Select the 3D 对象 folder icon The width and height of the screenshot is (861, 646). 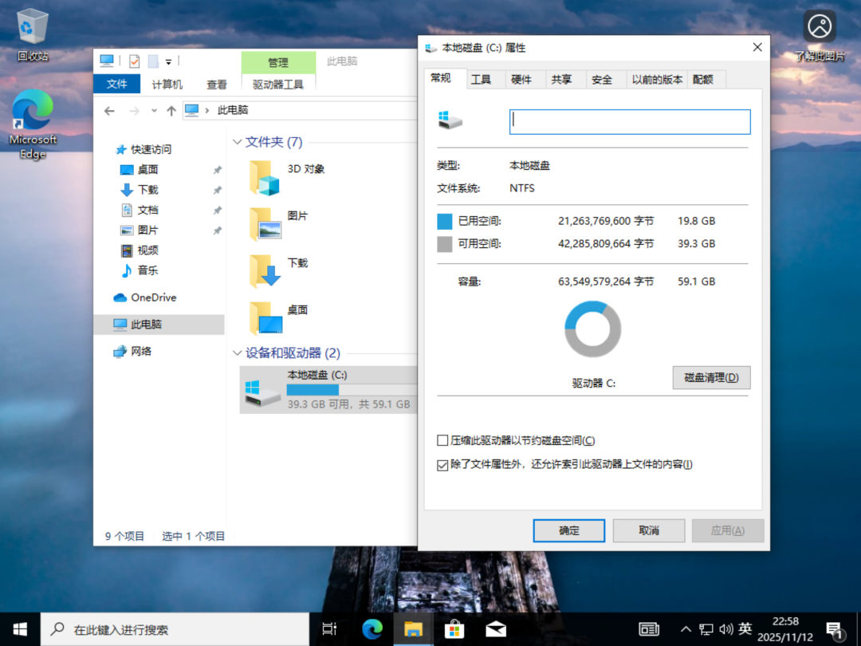pos(265,178)
